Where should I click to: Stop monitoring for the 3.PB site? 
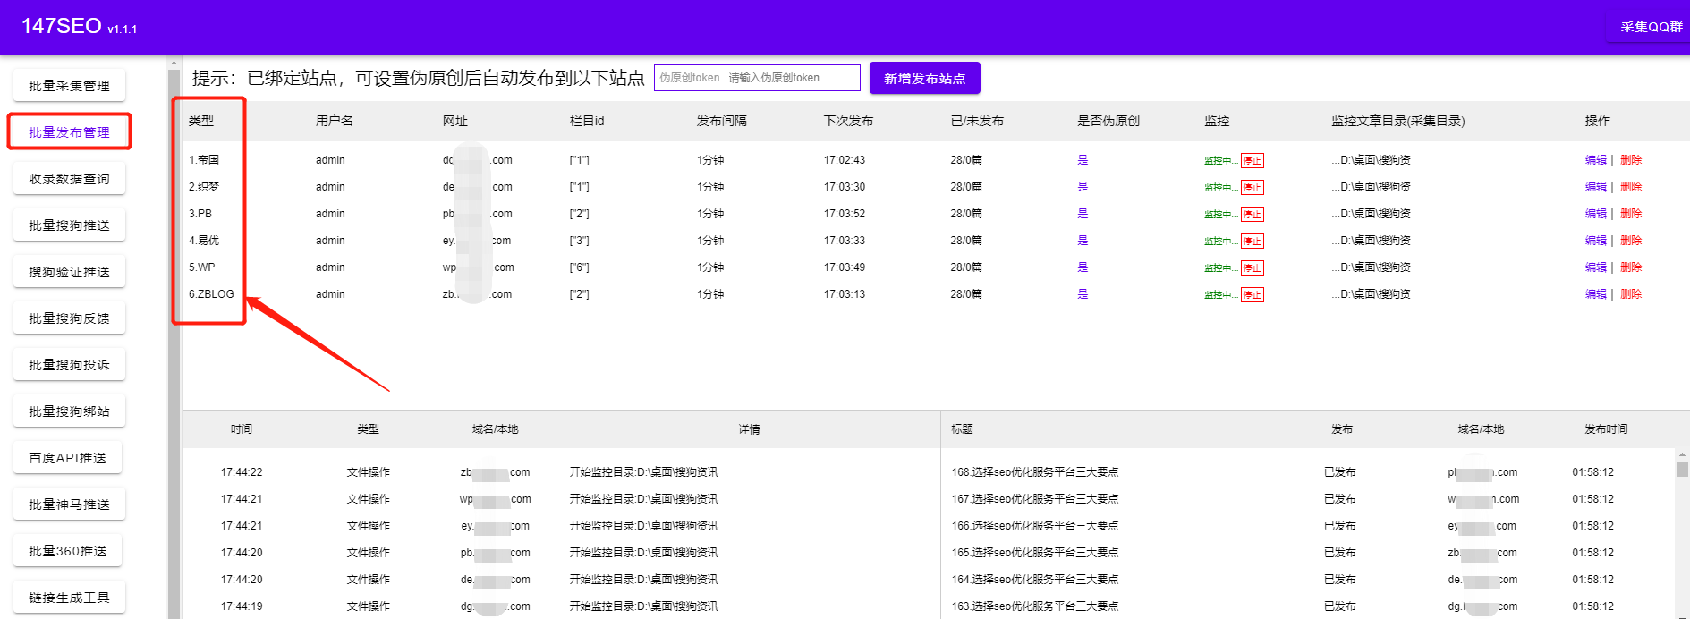pyautogui.click(x=1252, y=215)
